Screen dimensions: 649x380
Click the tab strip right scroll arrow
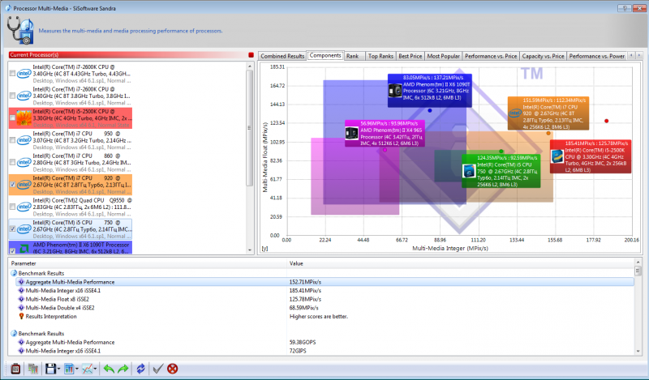pos(638,55)
